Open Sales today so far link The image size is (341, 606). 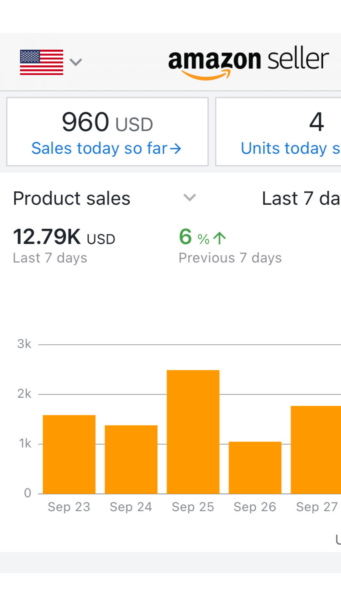click(106, 148)
